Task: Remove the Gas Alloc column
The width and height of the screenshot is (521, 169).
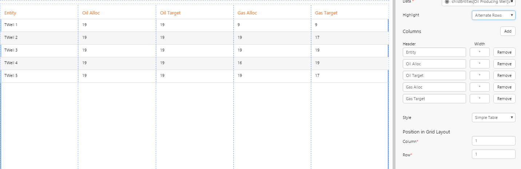Action: 504,87
